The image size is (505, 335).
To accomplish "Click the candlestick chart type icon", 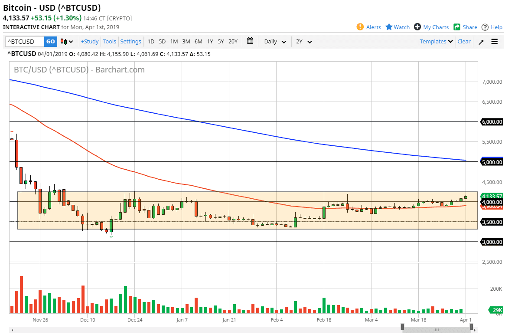I will tap(64, 41).
